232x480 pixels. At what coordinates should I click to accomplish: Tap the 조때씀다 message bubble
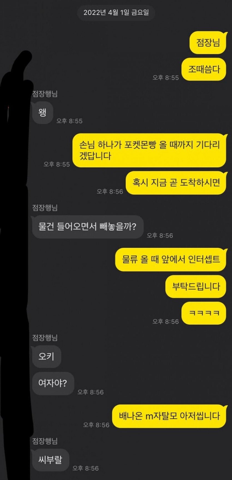204,69
